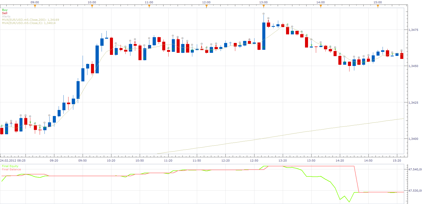This screenshot has height=204, width=422.
Task: Click the 09:20 bottom time label
Action: pos(54,161)
